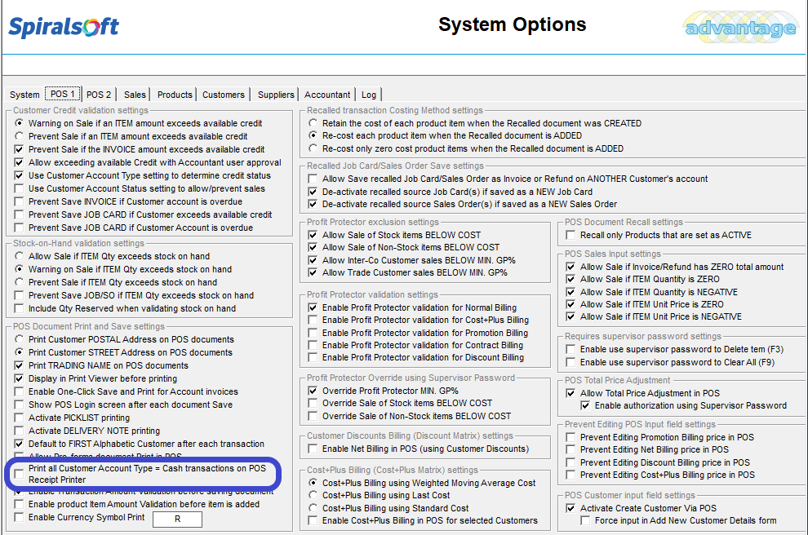Click the currency symbol field containing R

177,519
